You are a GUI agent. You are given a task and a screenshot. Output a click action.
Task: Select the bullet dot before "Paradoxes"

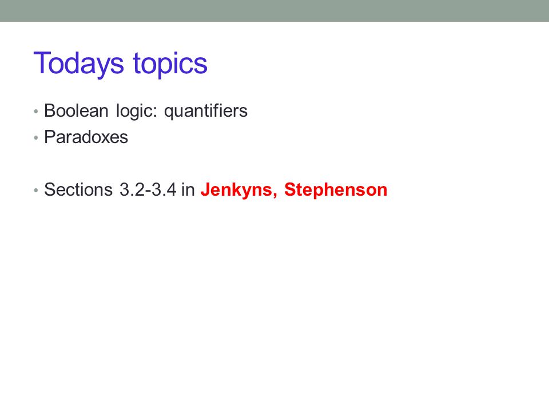pos(35,138)
